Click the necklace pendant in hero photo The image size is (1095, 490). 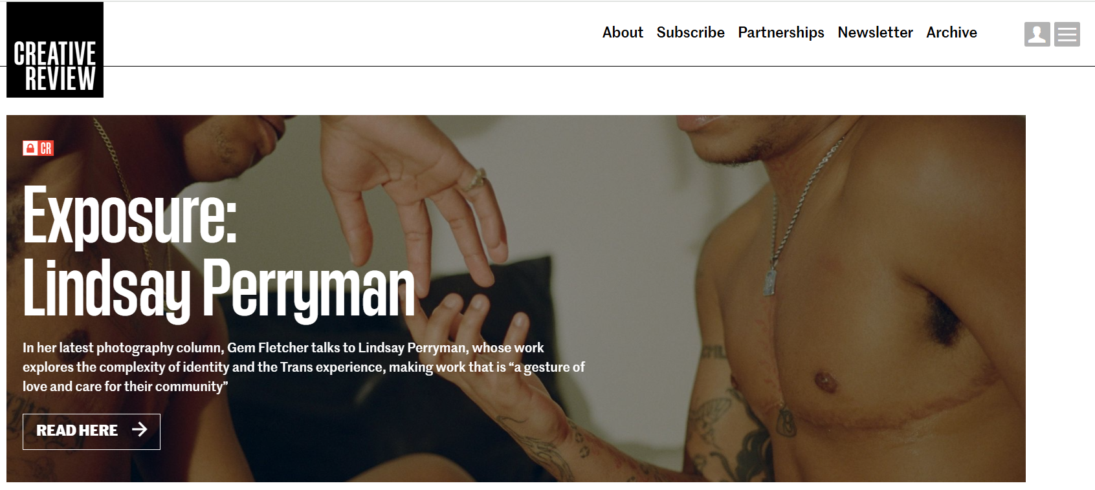(x=770, y=282)
